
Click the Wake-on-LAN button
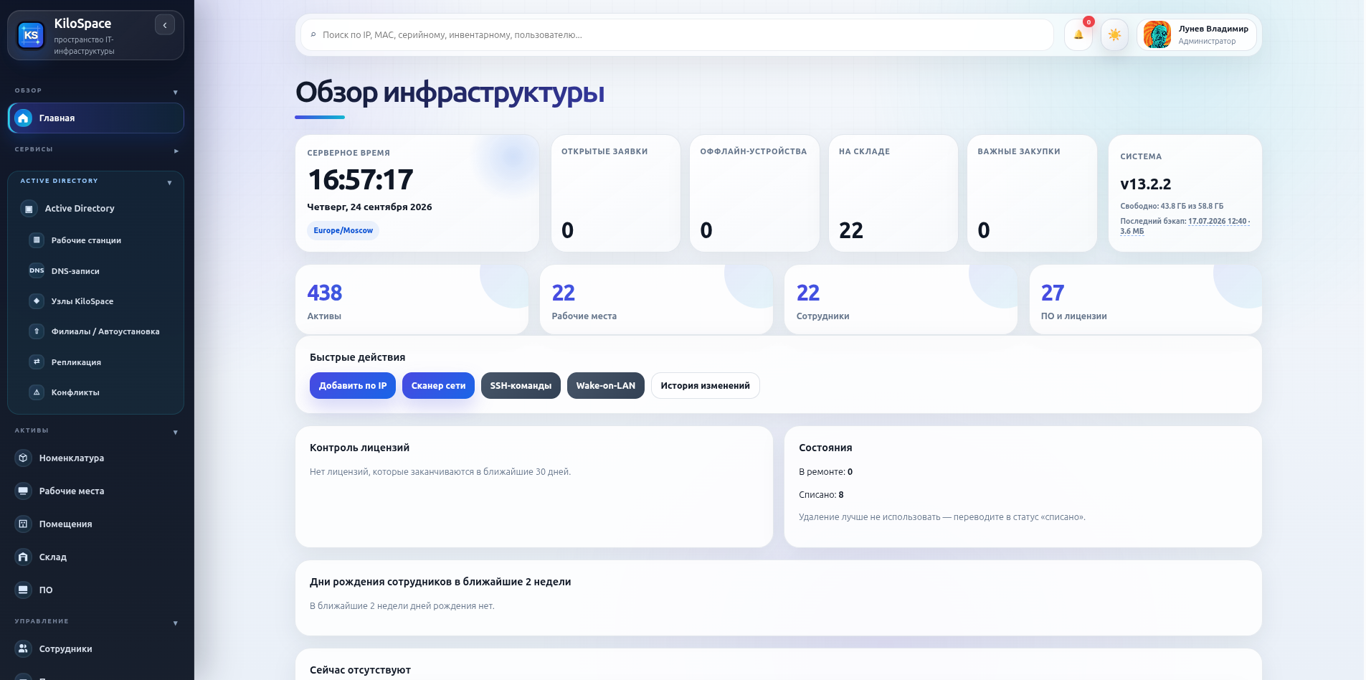click(606, 386)
